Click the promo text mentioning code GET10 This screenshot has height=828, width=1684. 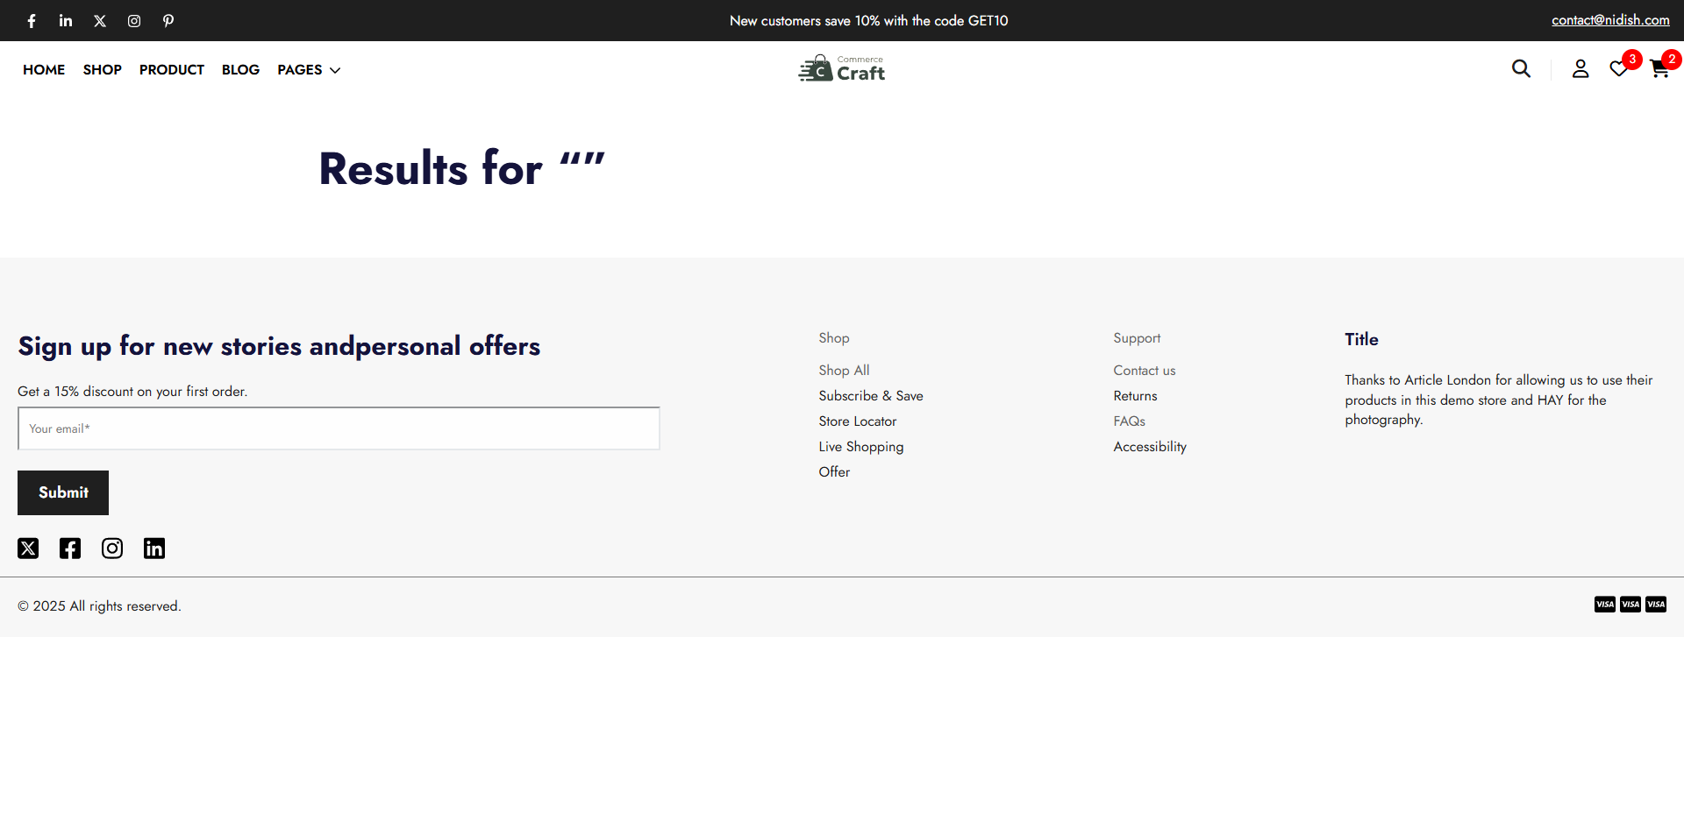869,21
